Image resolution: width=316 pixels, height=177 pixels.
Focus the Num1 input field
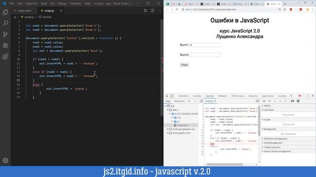(x=205, y=45)
